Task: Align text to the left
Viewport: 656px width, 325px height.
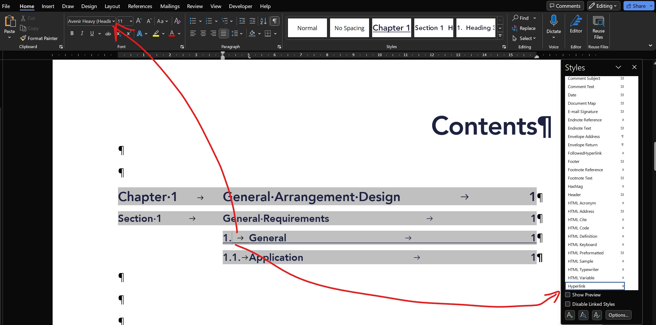Action: pyautogui.click(x=193, y=33)
